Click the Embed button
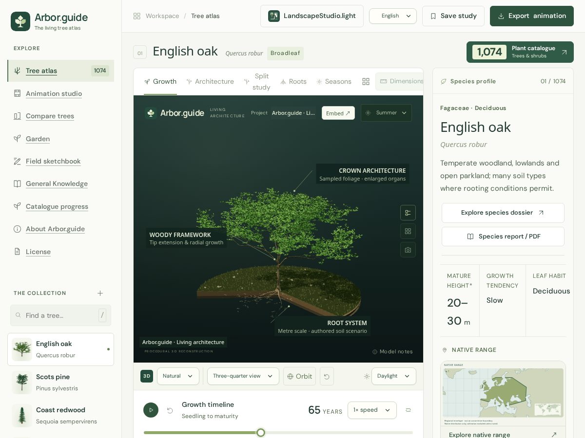Screen dimensions: 585x438 [x=338, y=113]
